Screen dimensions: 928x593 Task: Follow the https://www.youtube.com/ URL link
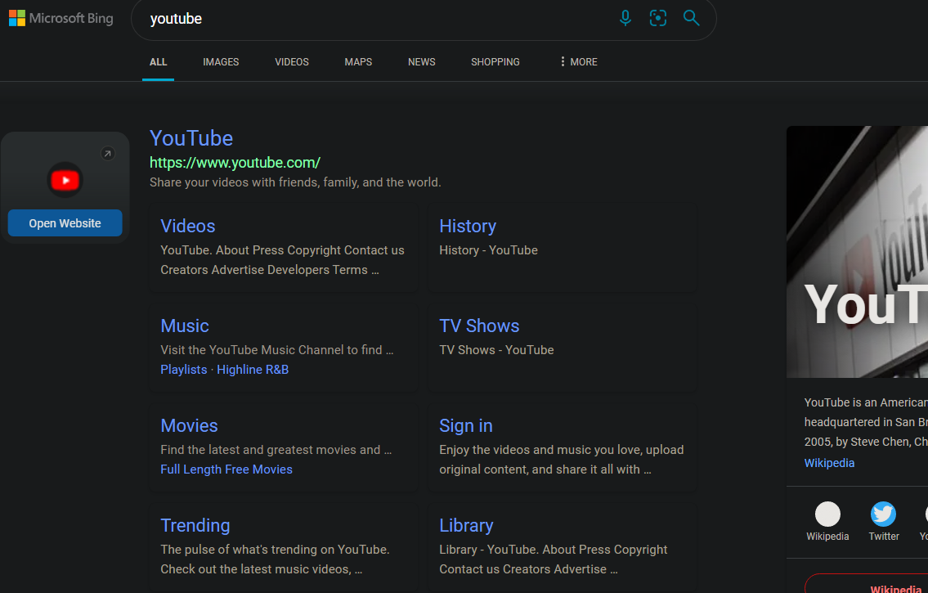235,162
